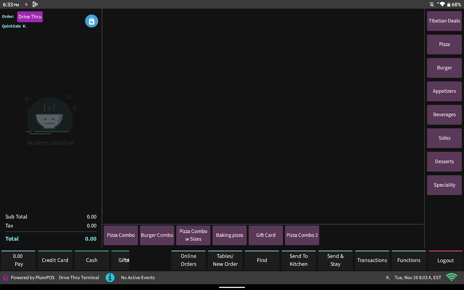Tap the PlumPOS logo icon

tap(5, 278)
